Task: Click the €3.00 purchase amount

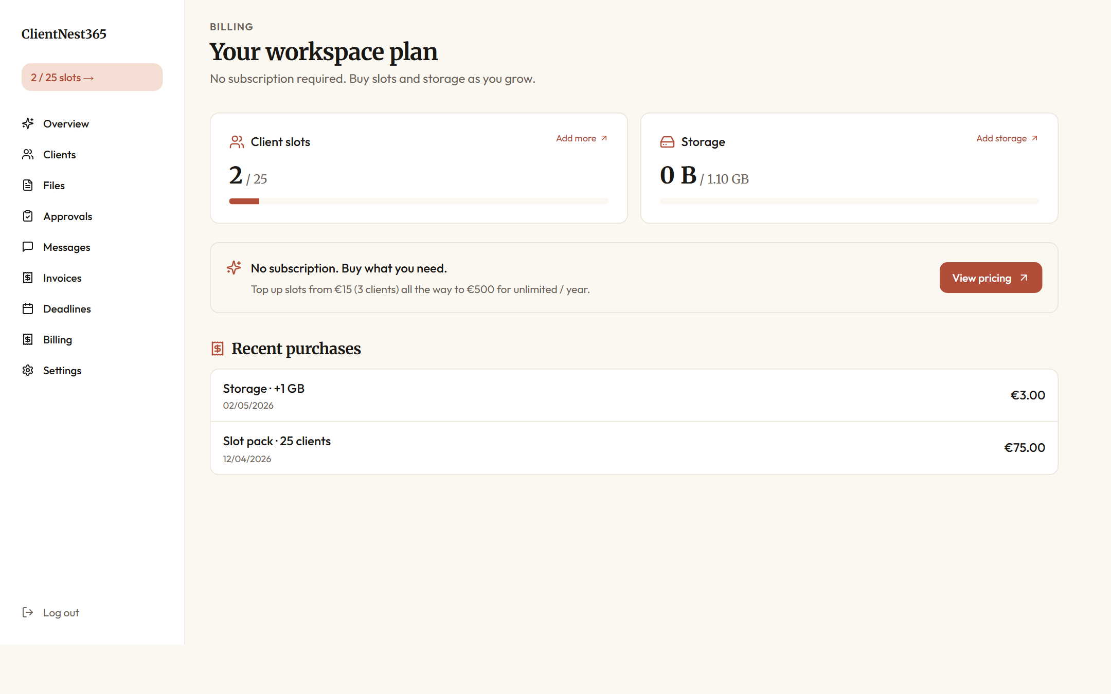Action: (x=1028, y=395)
